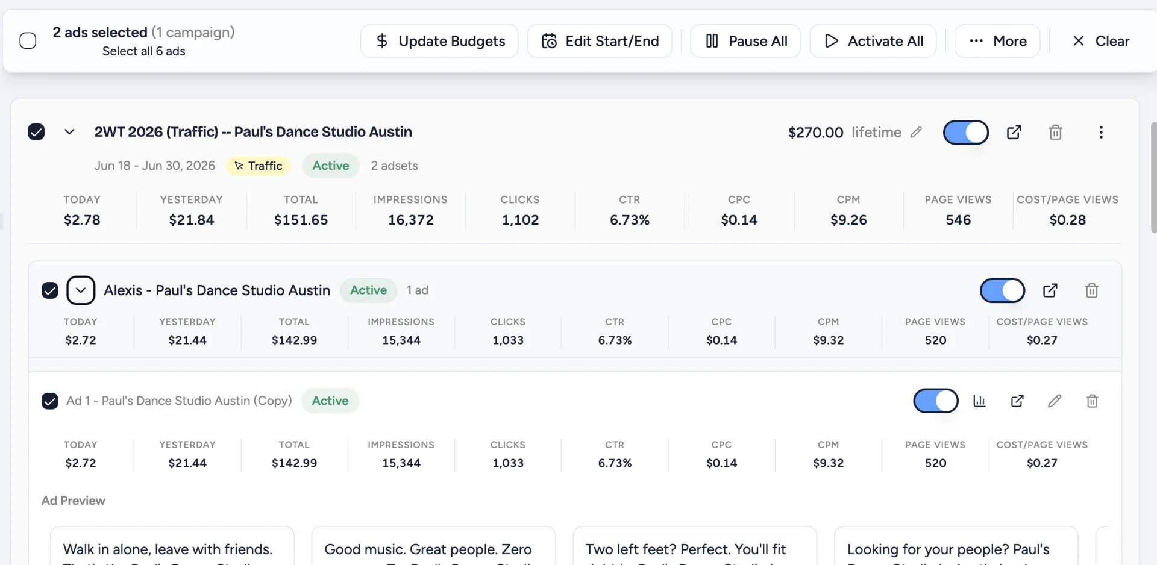The height and width of the screenshot is (565, 1157).
Task: Edit the $270.00 lifetime budget pencil icon
Action: click(916, 132)
